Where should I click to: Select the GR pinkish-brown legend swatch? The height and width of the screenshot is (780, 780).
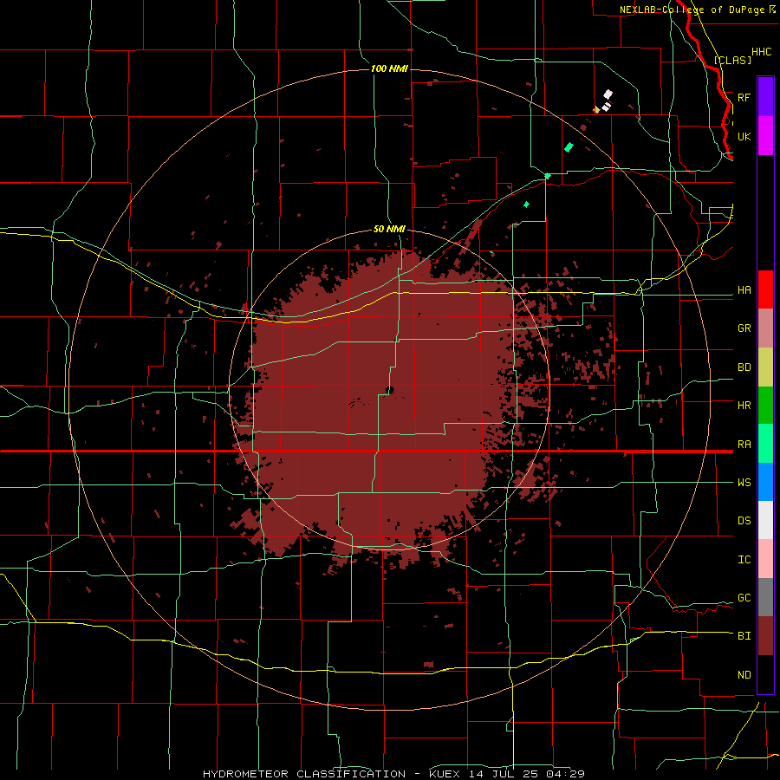coord(765,328)
